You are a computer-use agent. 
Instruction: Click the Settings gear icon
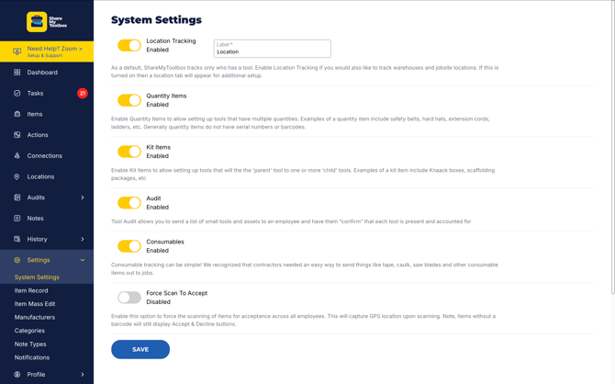(x=17, y=260)
